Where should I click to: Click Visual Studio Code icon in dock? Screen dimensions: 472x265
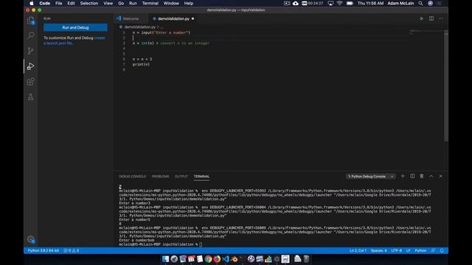[226, 258]
